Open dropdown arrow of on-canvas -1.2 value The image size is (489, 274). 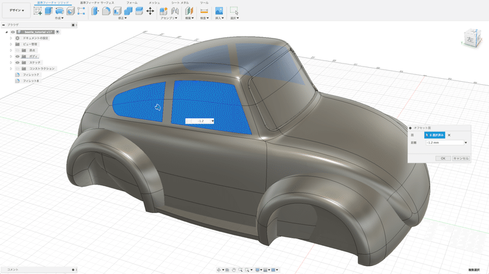(x=213, y=121)
